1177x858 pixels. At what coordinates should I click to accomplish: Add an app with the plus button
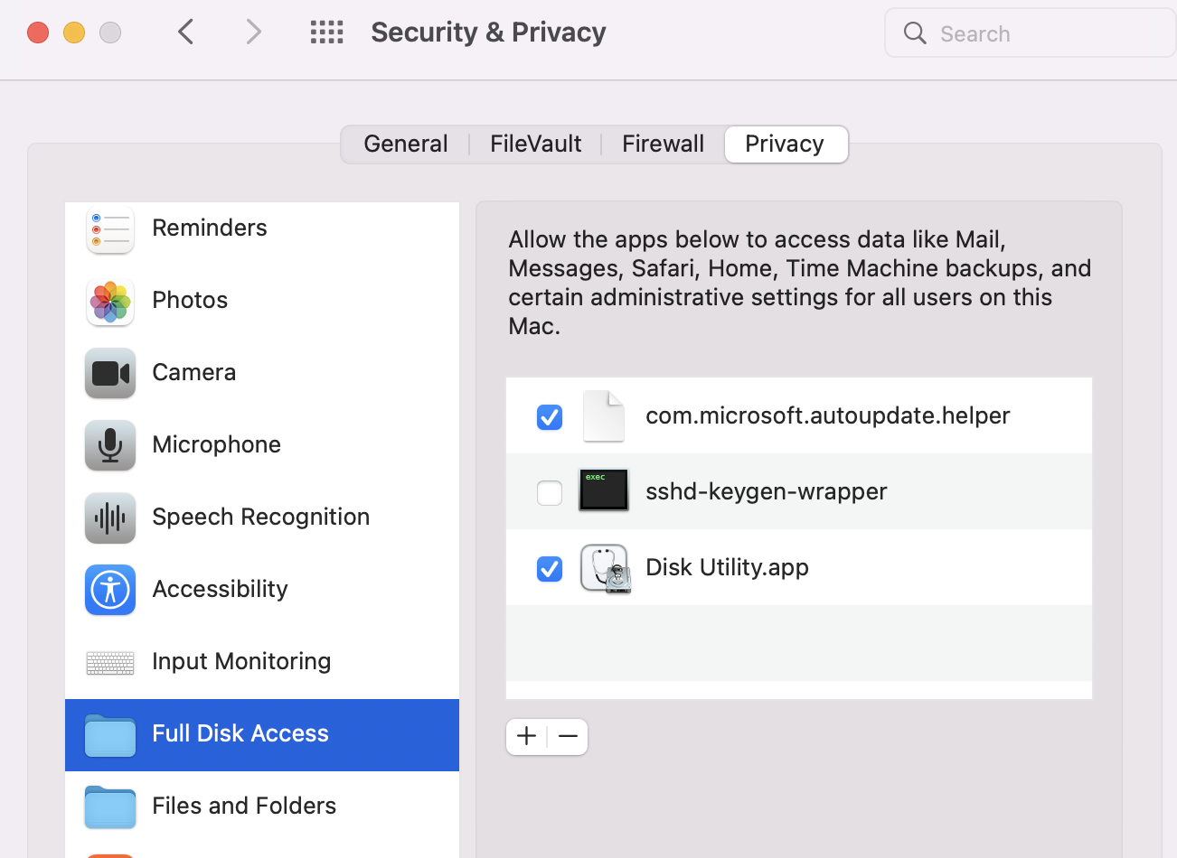point(527,737)
